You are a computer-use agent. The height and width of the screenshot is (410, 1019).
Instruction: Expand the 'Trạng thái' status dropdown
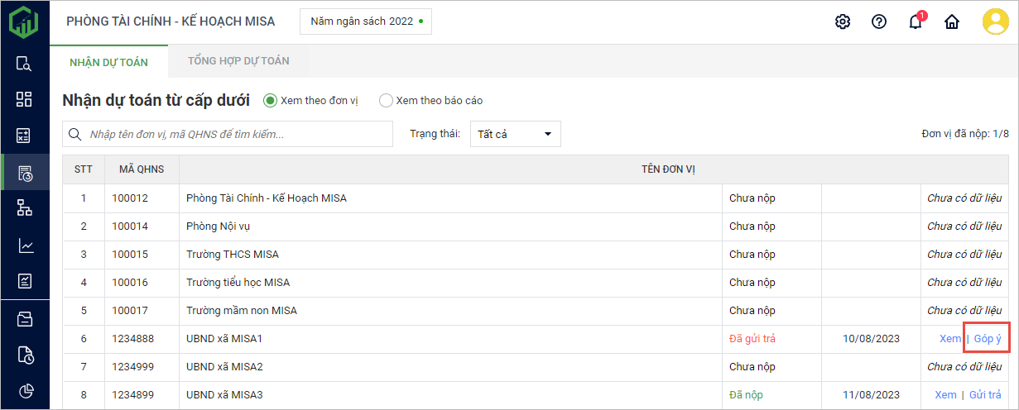click(515, 134)
